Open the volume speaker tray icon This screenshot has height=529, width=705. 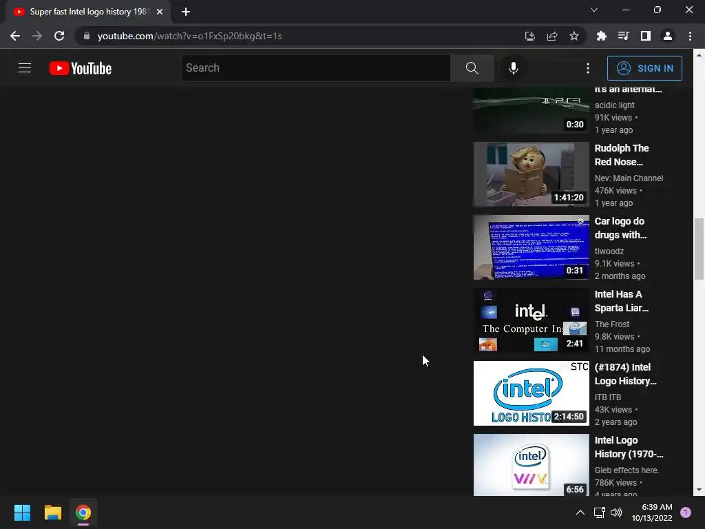click(616, 512)
